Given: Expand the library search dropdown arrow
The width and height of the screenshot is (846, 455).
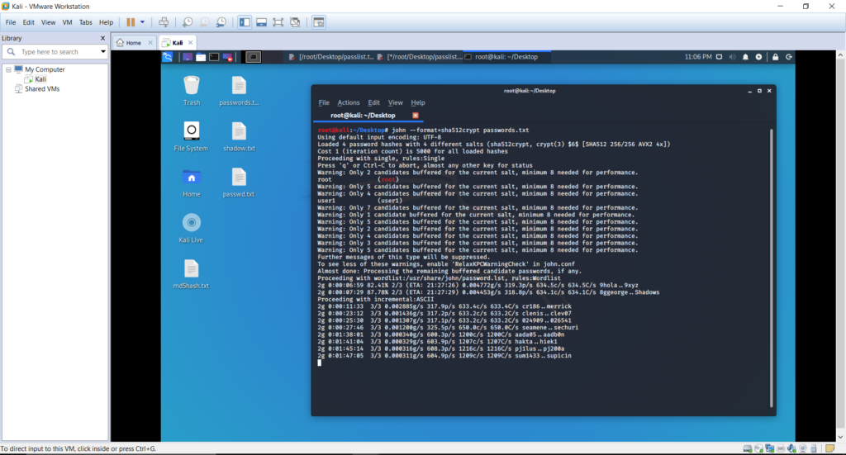Looking at the screenshot, I should click(103, 52).
